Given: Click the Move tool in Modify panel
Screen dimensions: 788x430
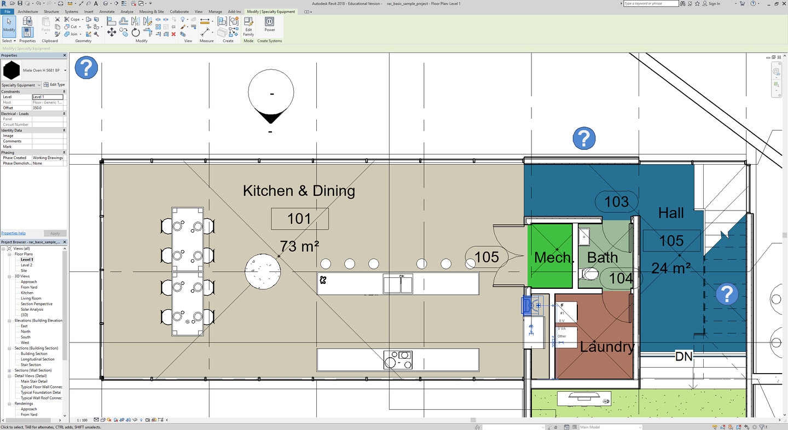Looking at the screenshot, I should [x=112, y=32].
